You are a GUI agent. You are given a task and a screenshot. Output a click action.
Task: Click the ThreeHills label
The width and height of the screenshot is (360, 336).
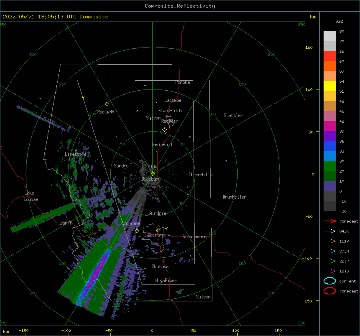point(200,175)
